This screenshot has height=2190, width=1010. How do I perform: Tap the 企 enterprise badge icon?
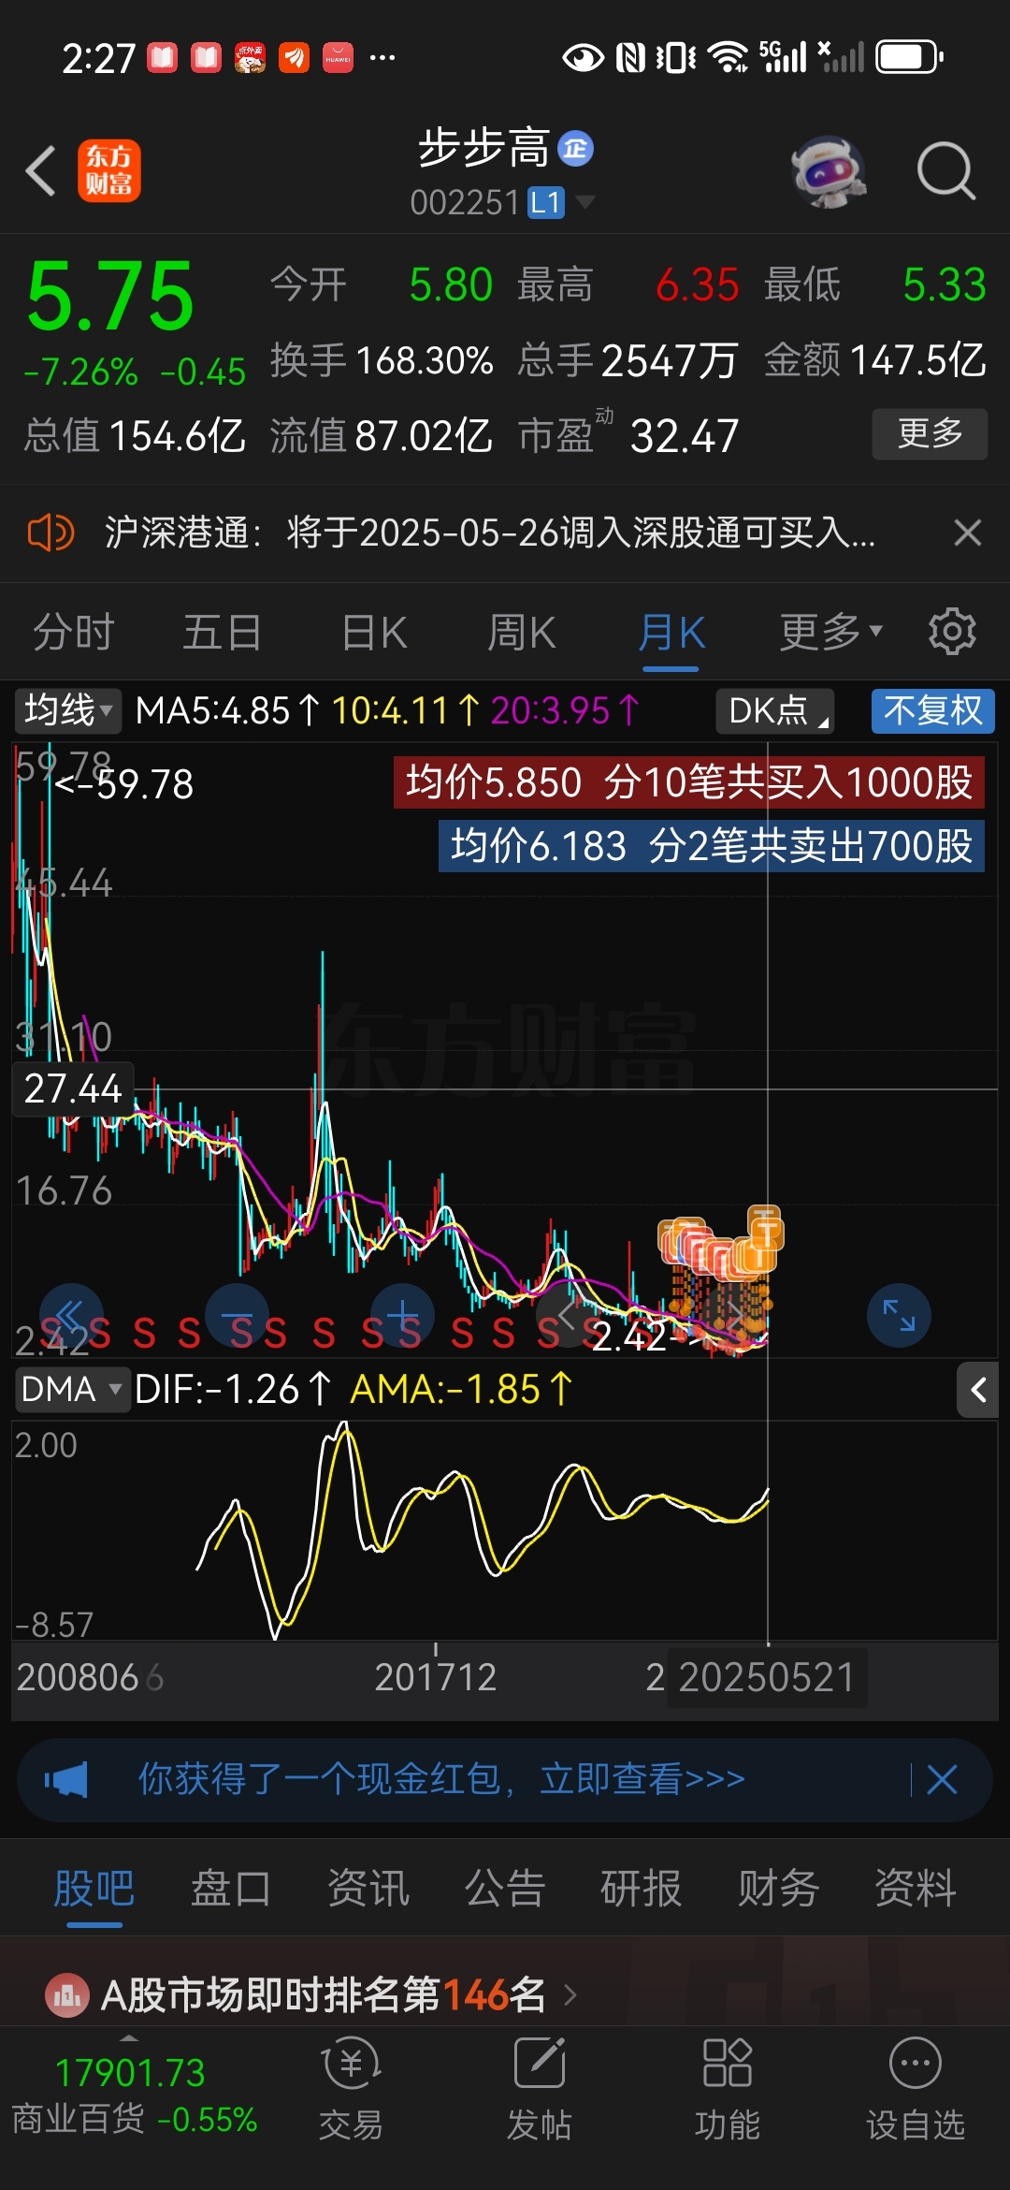(x=575, y=148)
